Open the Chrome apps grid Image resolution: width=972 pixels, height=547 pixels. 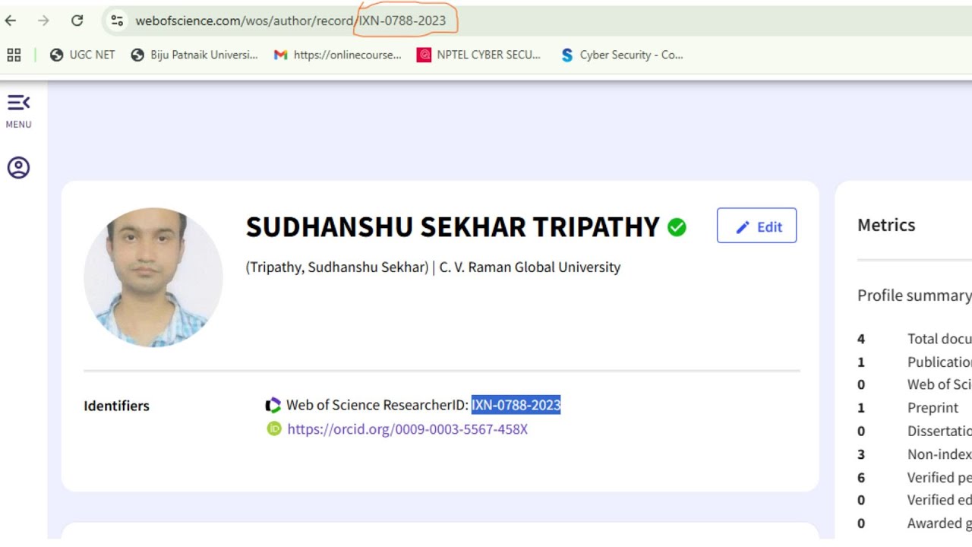point(14,55)
